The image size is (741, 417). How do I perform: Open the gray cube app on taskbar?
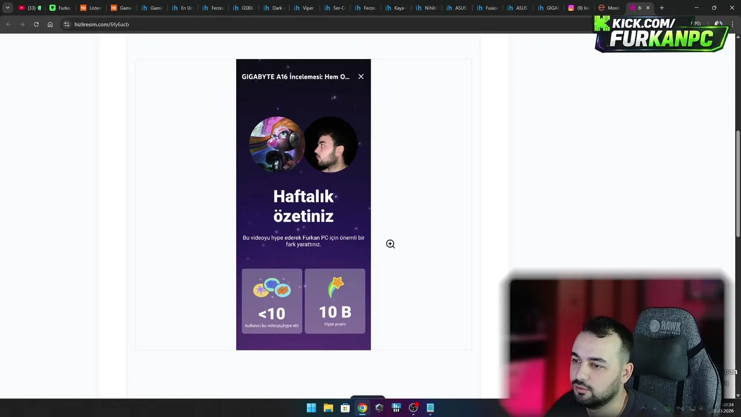click(379, 408)
